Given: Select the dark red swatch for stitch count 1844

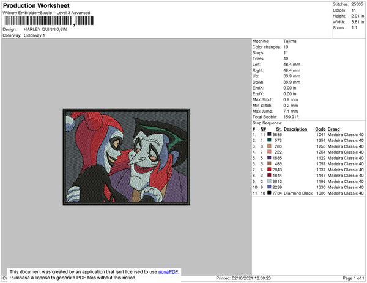Looking at the screenshot, I should [x=269, y=175].
